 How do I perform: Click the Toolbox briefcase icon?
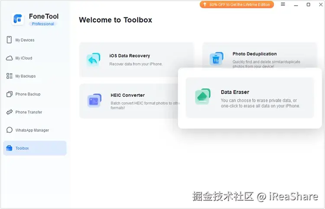coord(10,148)
